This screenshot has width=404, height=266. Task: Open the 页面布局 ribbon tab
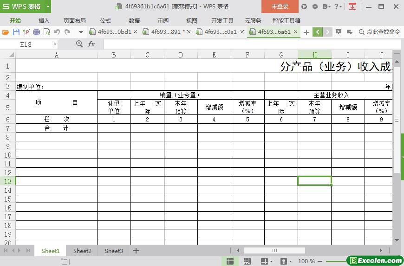point(75,20)
